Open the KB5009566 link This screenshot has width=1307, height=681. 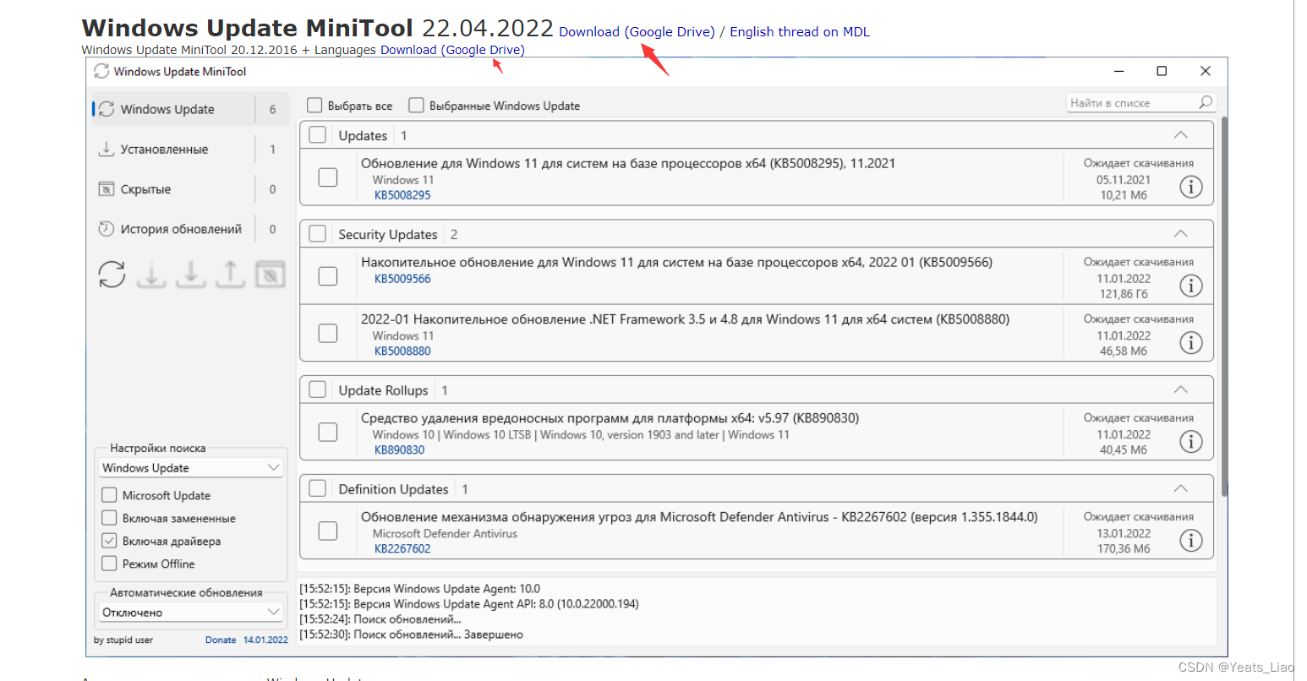(x=402, y=279)
